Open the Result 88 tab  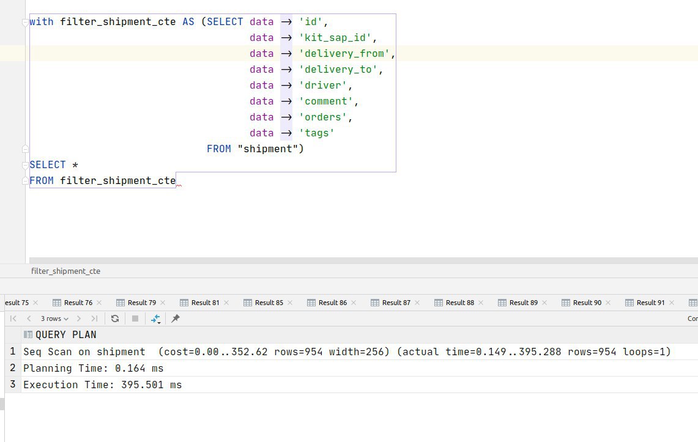[459, 303]
